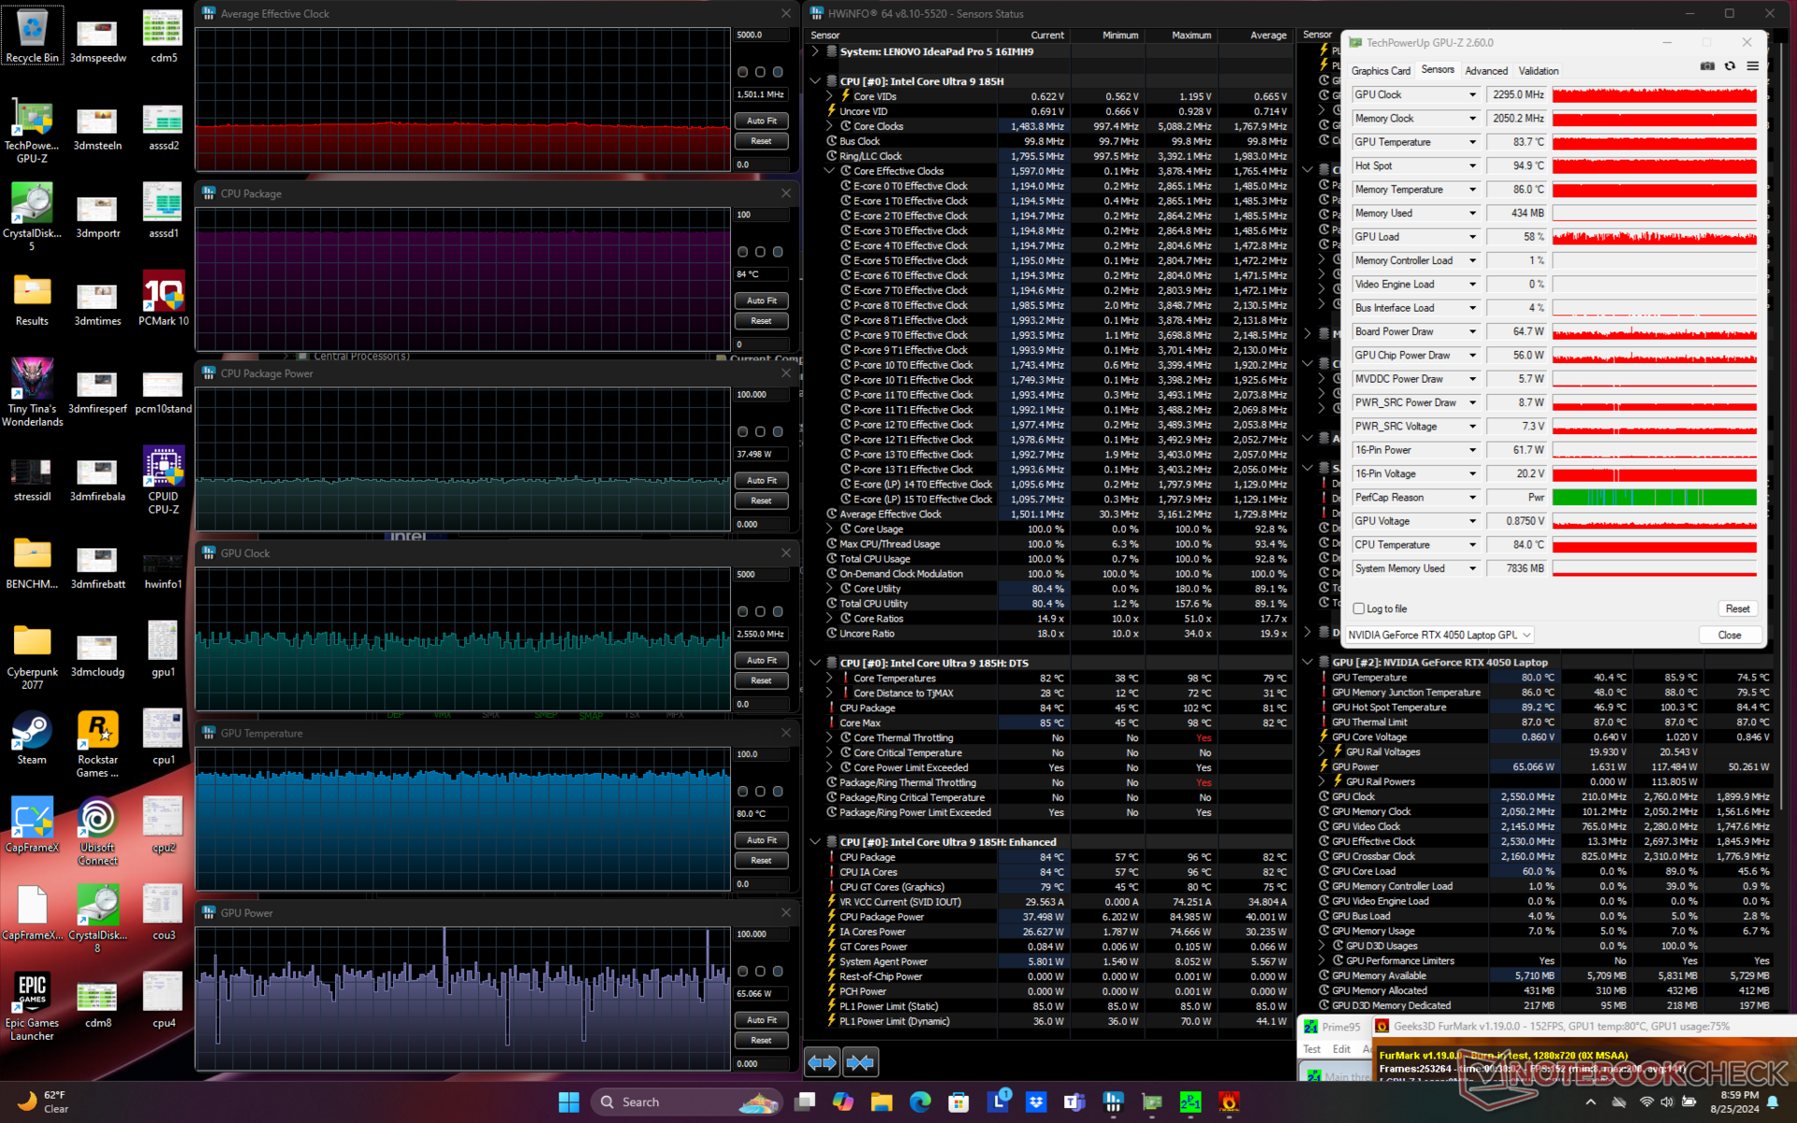Click Auto Fit on GPU Temperature graph
Viewport: 1797px width, 1123px height.
tap(761, 840)
